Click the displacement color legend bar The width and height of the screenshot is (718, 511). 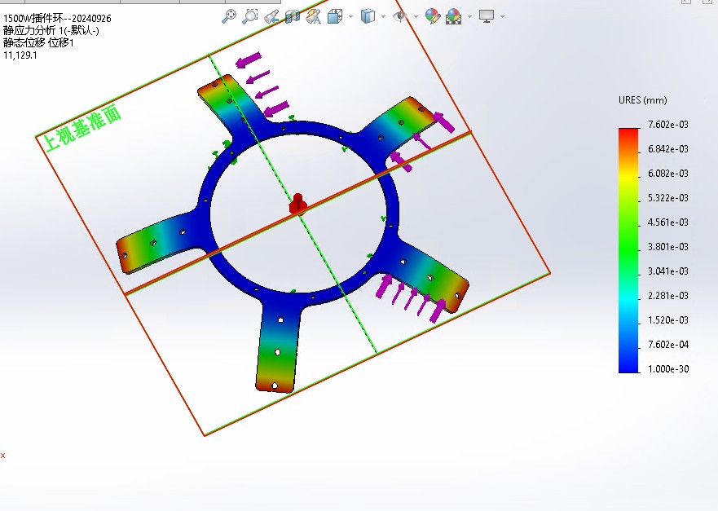click(628, 250)
